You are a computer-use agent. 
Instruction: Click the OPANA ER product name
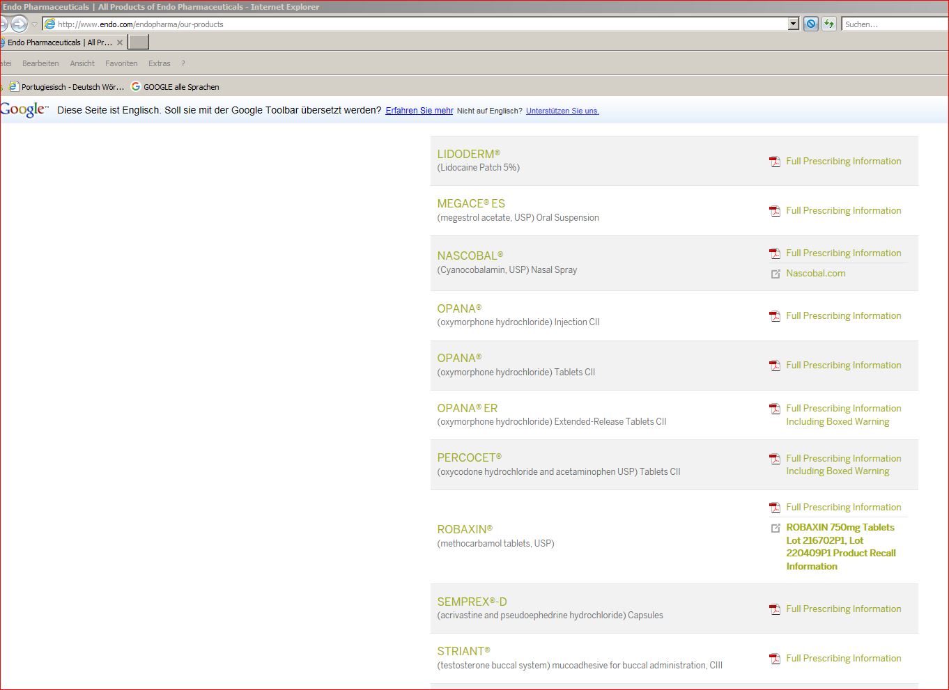[x=468, y=409]
